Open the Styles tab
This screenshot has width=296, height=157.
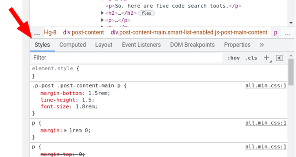pos(42,45)
